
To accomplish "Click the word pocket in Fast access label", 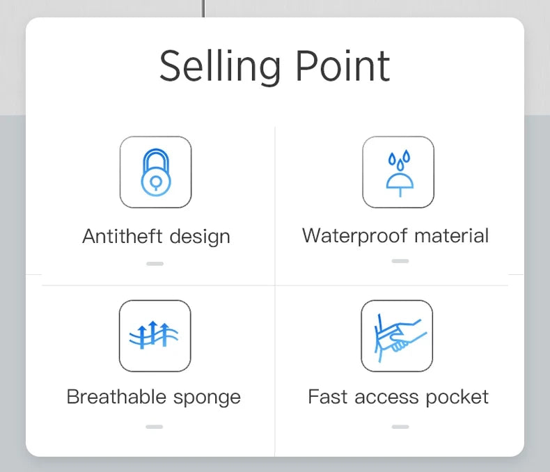I will [x=457, y=398].
